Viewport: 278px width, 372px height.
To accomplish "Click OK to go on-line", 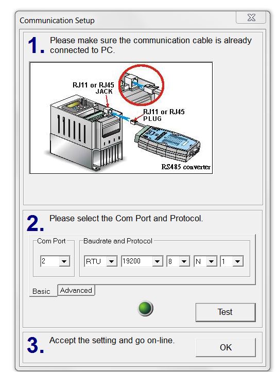I will coord(225,347).
